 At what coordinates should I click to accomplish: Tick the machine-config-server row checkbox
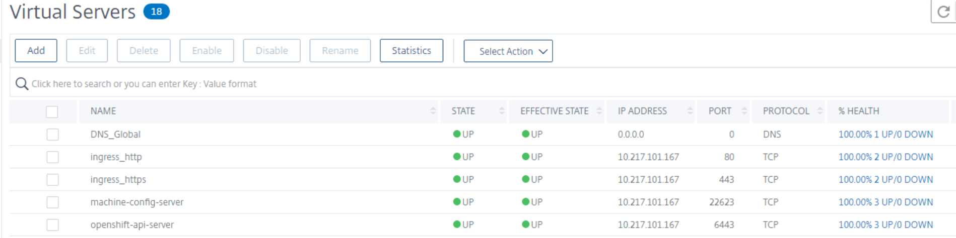[52, 202]
